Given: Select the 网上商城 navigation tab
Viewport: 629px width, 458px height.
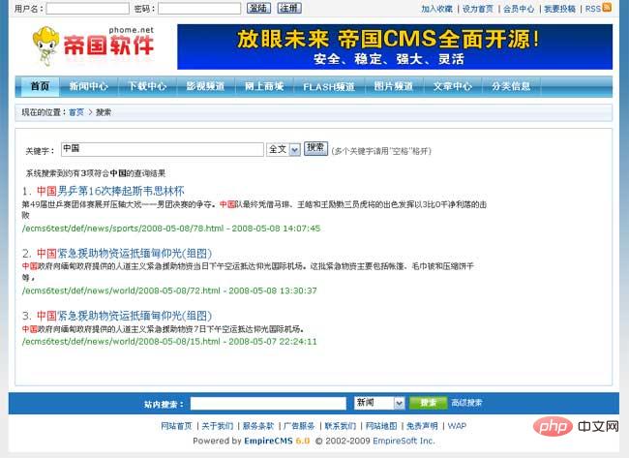Looking at the screenshot, I should tap(264, 86).
